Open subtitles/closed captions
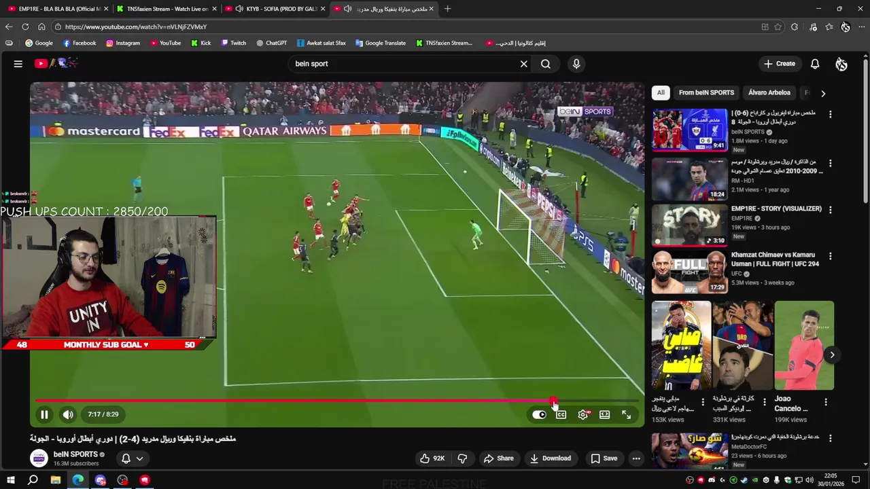 click(561, 414)
